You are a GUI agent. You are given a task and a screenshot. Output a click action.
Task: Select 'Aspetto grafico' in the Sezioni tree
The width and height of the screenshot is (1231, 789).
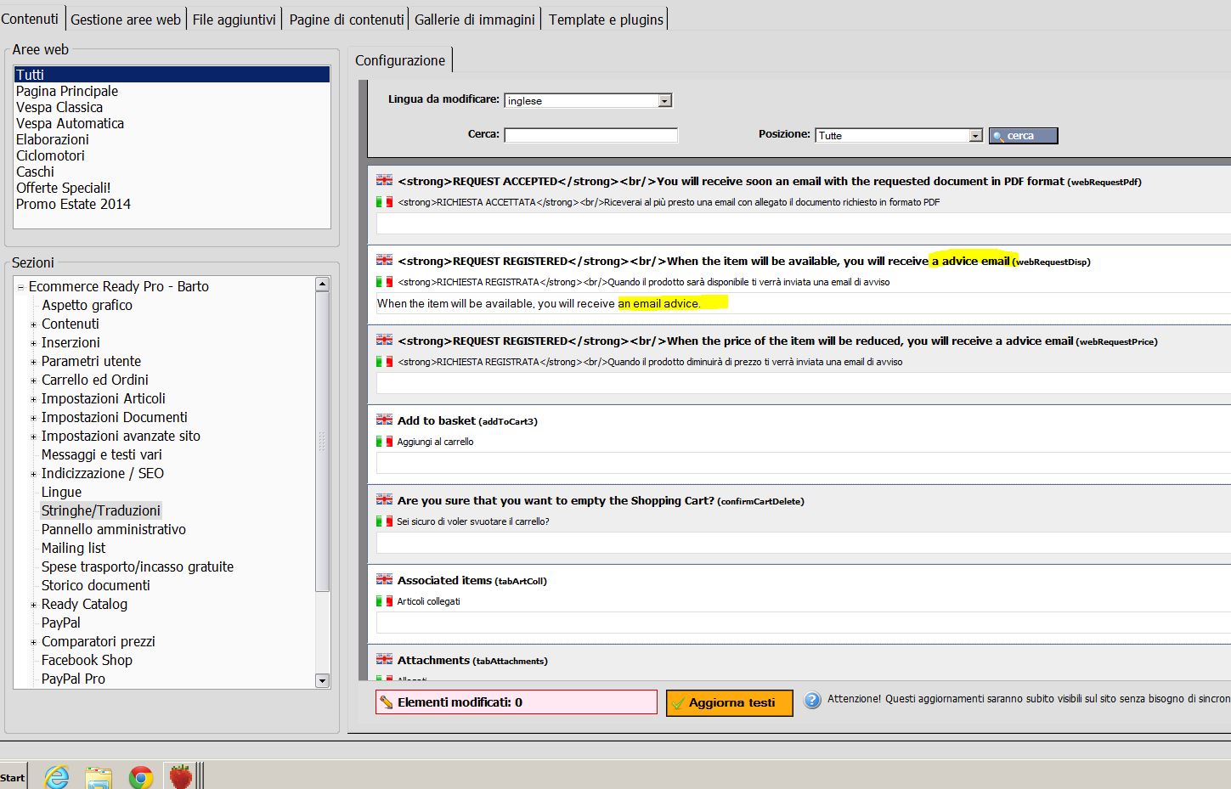(x=87, y=305)
